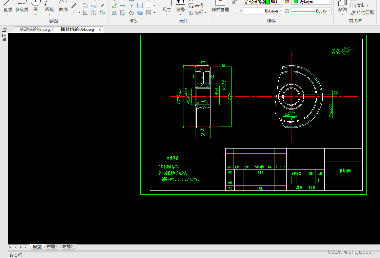Jump to first layout tab arrow
Viewport: 380px width, 258px height.
10,247
